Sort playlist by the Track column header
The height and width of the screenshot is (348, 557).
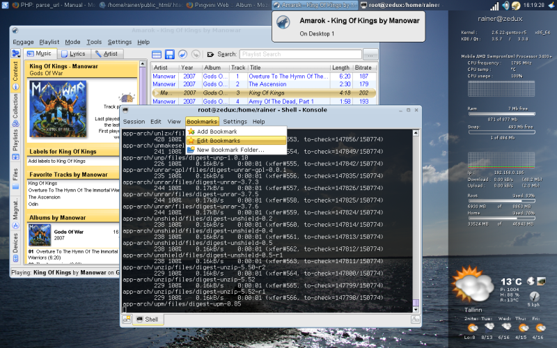pos(237,68)
